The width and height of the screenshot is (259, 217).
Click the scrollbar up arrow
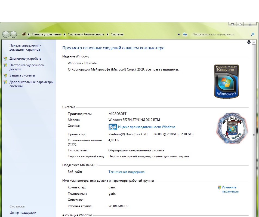coord(254,42)
